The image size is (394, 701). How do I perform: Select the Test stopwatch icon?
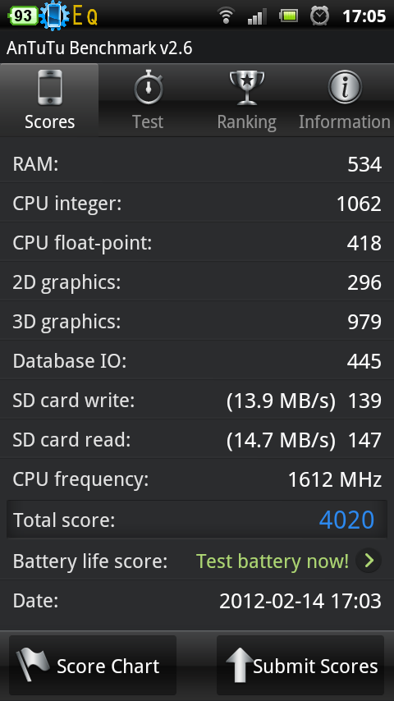coord(149,87)
